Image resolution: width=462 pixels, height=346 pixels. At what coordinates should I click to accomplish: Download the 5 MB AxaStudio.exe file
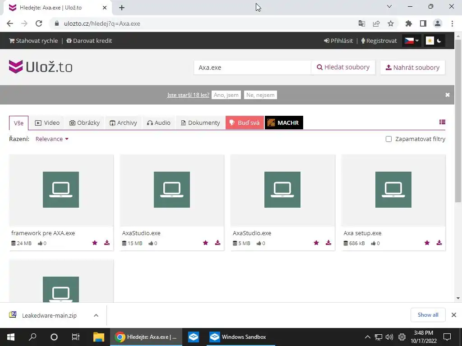coord(328,243)
